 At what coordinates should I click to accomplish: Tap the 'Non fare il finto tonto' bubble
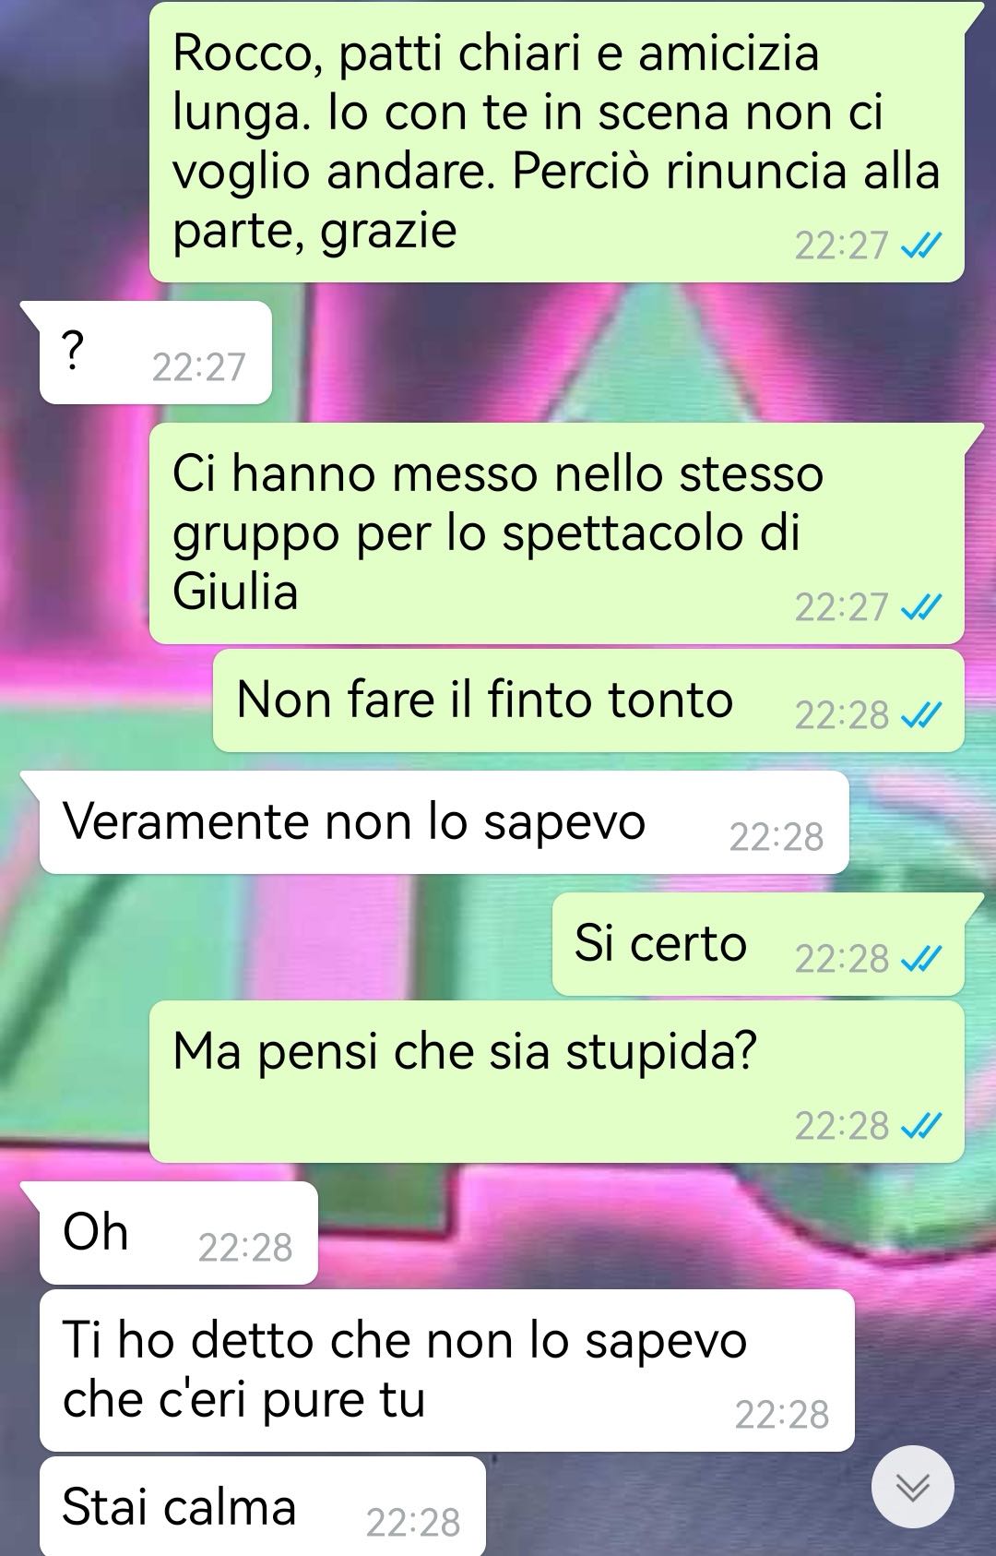point(588,700)
